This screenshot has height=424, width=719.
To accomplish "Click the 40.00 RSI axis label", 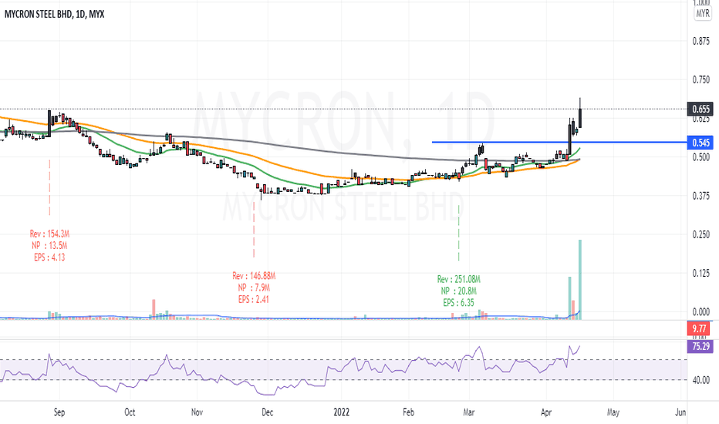I will point(700,380).
